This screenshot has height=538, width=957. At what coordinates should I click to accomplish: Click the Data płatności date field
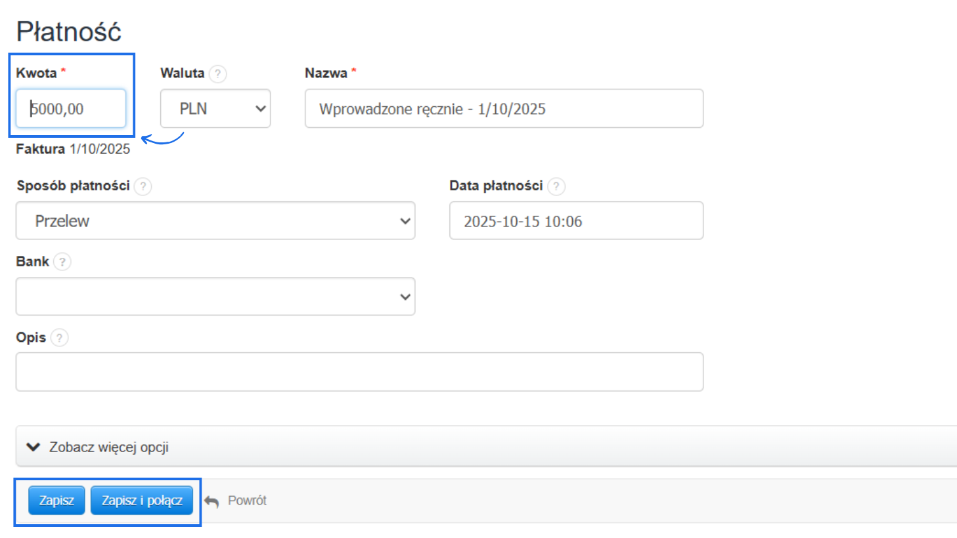(576, 221)
